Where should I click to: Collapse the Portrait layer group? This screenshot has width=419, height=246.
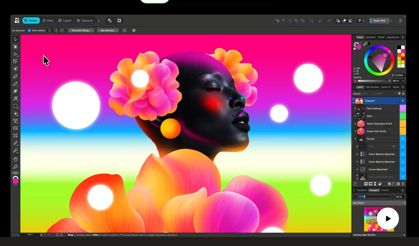(355, 139)
